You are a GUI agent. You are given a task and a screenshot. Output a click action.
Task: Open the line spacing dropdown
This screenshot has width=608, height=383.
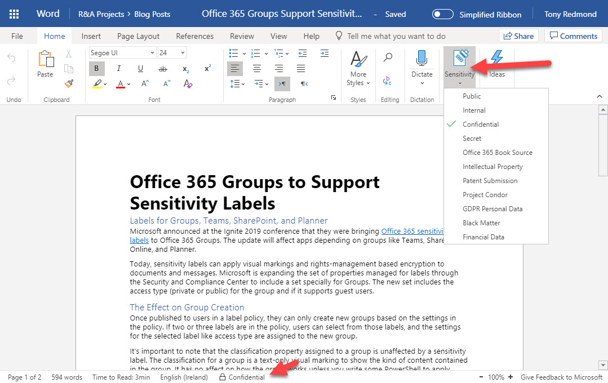237,84
